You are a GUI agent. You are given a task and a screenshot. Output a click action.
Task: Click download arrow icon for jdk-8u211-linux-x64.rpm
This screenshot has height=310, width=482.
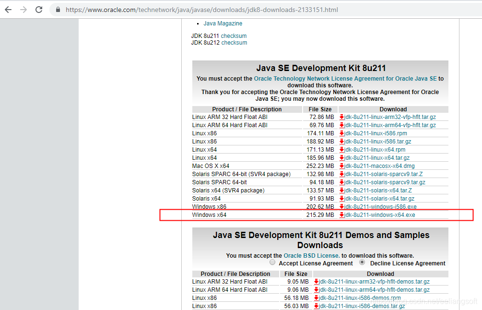click(x=341, y=150)
